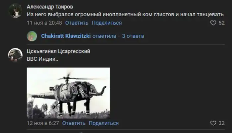Expand the 3 ответа replies thread

point(133,36)
